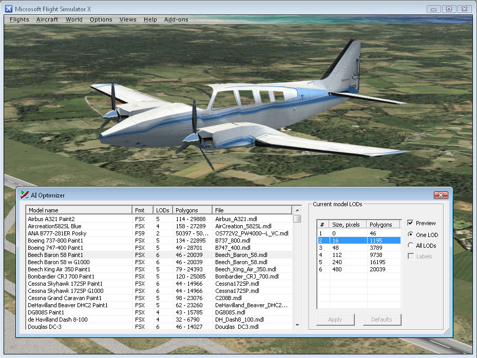
Task: Select the Beech King Air 350 Paint1 row
Action: click(x=159, y=269)
